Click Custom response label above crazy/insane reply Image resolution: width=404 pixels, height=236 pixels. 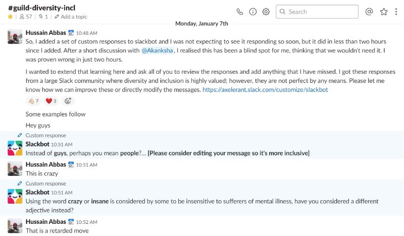[x=45, y=183]
